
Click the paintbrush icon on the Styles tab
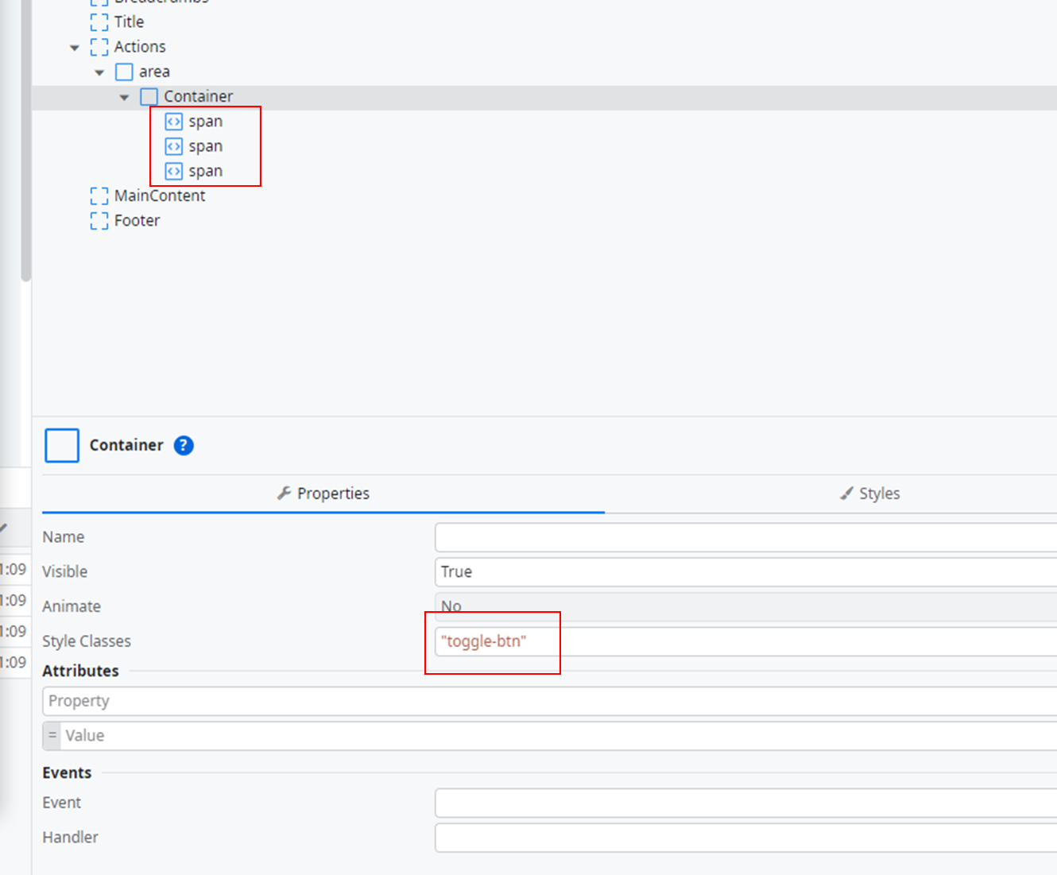(x=846, y=493)
